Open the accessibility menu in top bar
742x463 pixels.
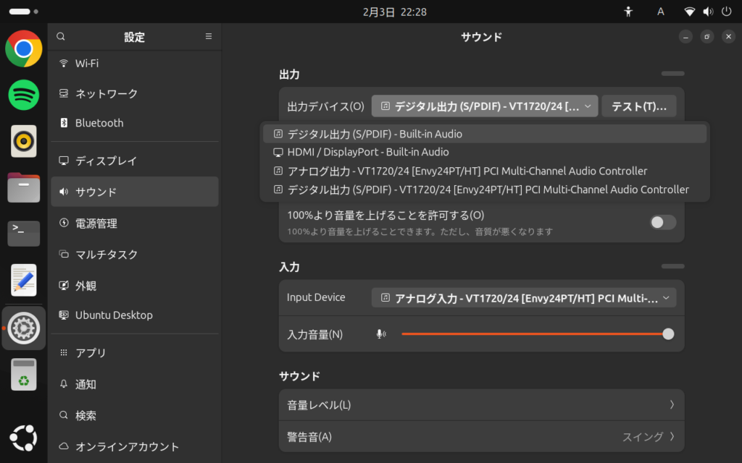[628, 12]
